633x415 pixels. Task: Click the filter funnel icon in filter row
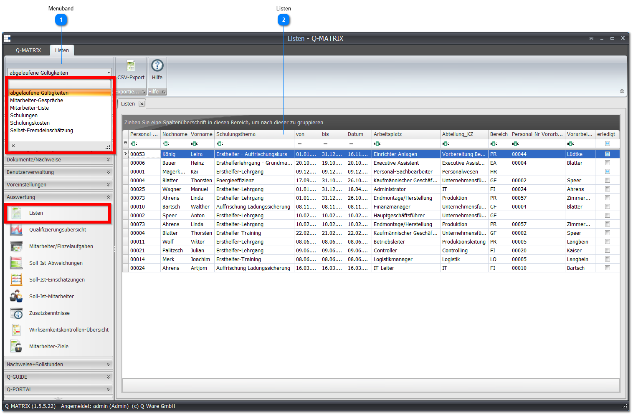pos(125,143)
